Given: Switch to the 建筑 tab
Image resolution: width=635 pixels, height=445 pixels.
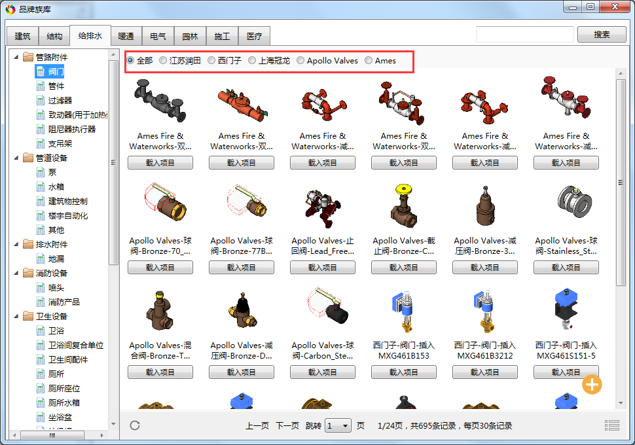Looking at the screenshot, I should (22, 36).
